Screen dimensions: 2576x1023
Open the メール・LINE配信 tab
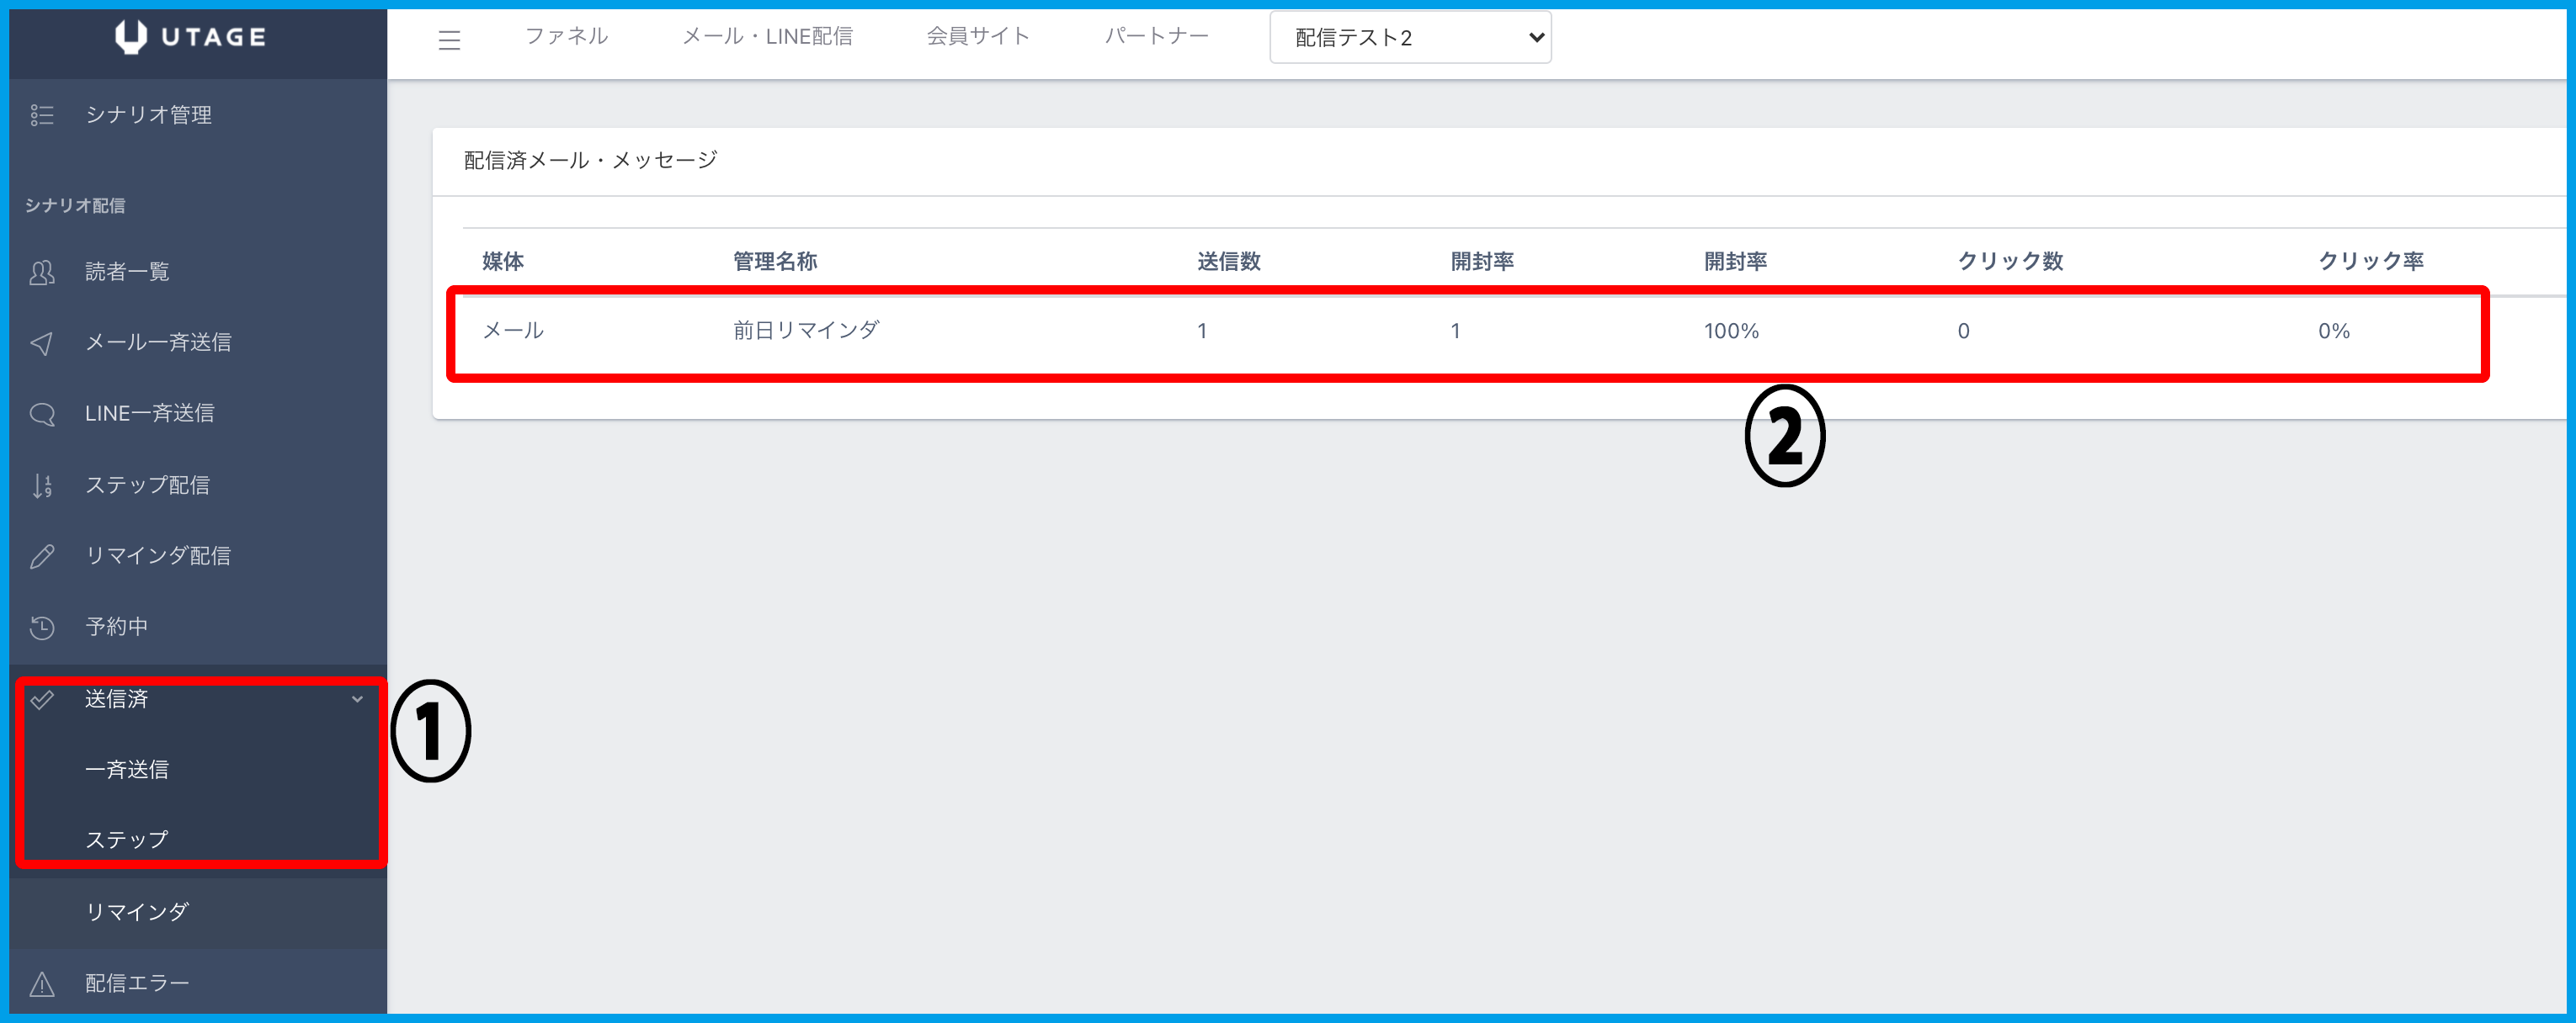(767, 37)
